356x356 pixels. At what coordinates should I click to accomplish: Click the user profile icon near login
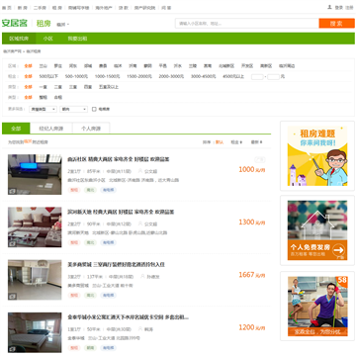(x=329, y=7)
